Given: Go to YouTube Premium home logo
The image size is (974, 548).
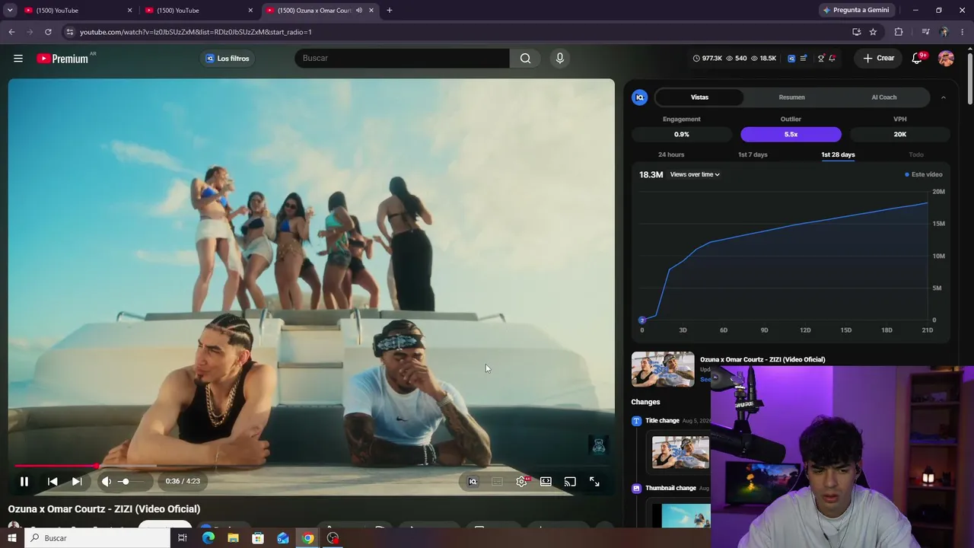Looking at the screenshot, I should point(62,59).
